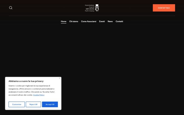Image resolution: width=184 pixels, height=115 pixels.
Task: Open the search magnifier icon
Action: 11,8
